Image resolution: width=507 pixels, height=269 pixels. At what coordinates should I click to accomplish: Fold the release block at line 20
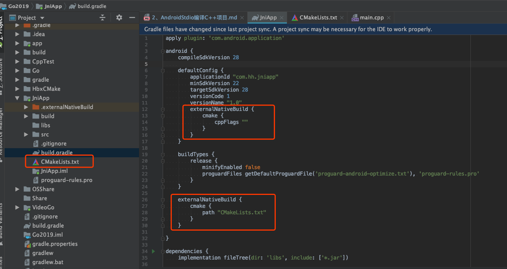(163, 161)
